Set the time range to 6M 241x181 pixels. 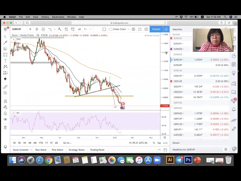pos(35,143)
